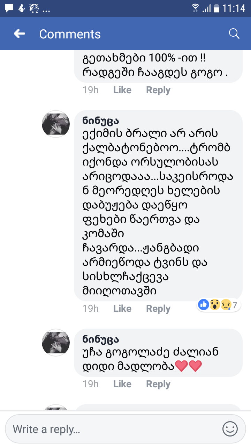Open ნინუცა's profile picture on the long comment

55,124
